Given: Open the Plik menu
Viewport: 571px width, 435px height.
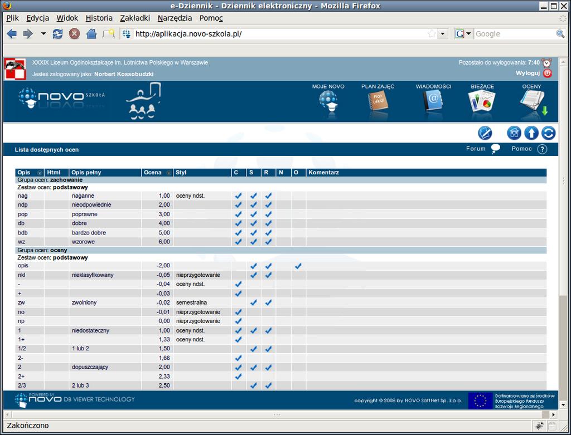Looking at the screenshot, I should click(12, 18).
